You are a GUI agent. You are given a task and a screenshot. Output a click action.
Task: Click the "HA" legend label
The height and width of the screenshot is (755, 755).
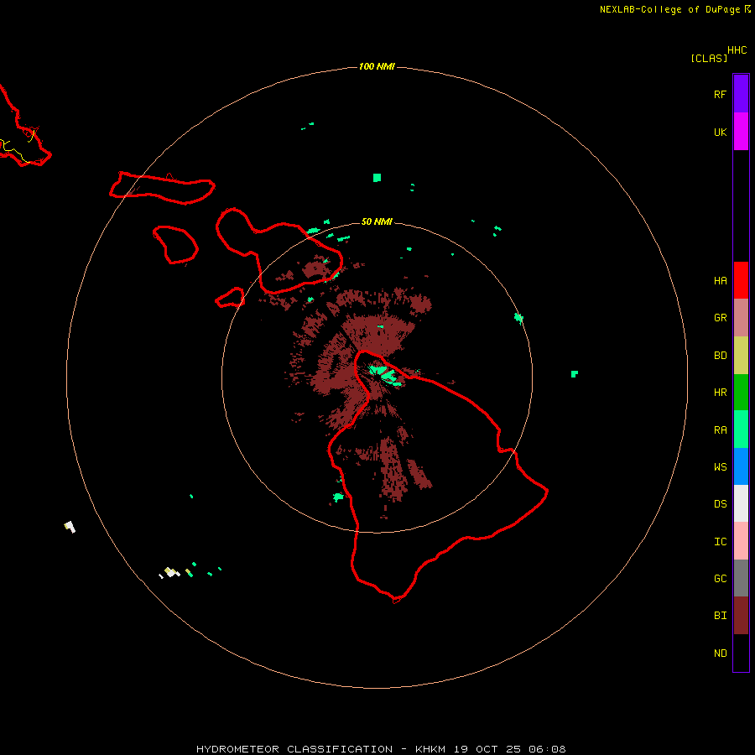[x=721, y=280]
